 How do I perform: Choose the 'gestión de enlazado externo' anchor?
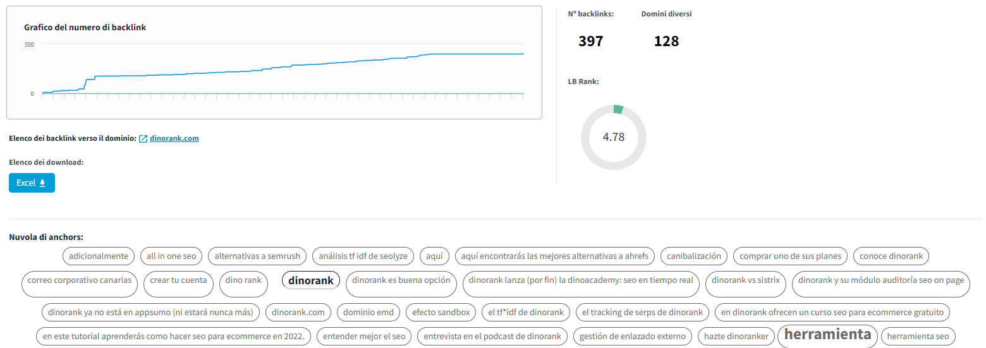click(632, 337)
